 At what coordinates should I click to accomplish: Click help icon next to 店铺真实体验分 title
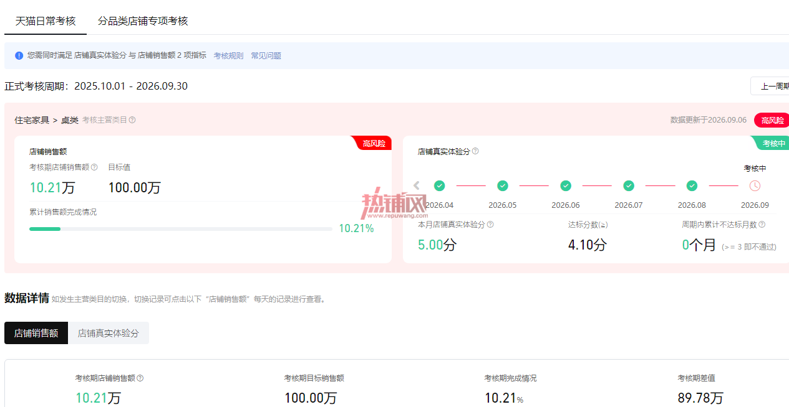[x=475, y=151]
